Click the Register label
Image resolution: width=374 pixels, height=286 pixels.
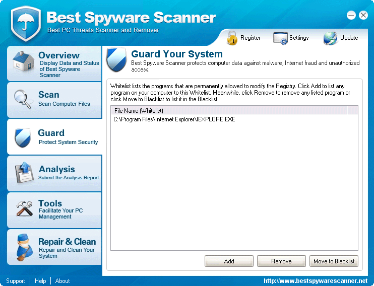pyautogui.click(x=250, y=38)
